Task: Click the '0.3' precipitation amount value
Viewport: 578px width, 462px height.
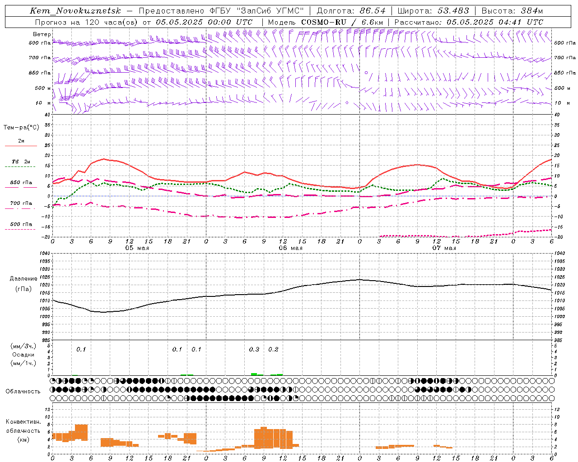Action: click(254, 350)
